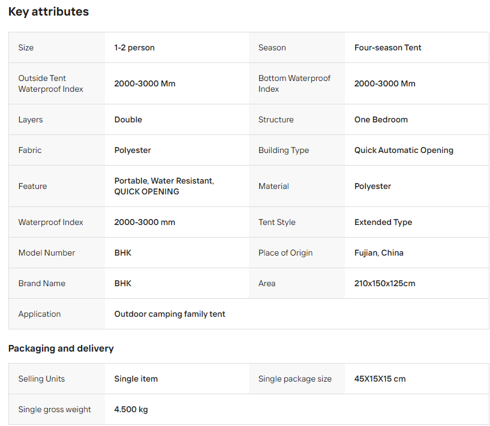Select the 45X15X15 cm package size
Viewport: 490px width, 426px height.
380,379
